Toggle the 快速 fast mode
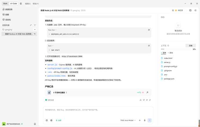The width and height of the screenshot is (200, 127). 59,120
